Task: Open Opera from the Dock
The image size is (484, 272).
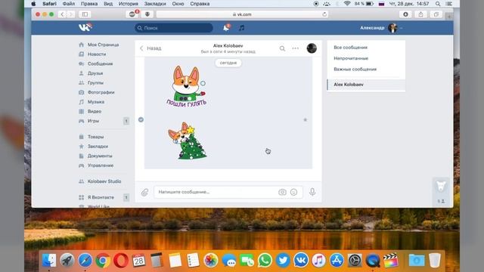Action: pos(121,261)
